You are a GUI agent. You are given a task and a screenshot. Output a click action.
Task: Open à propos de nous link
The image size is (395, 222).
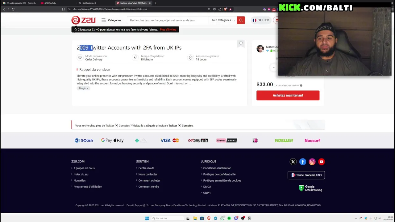[84, 168]
